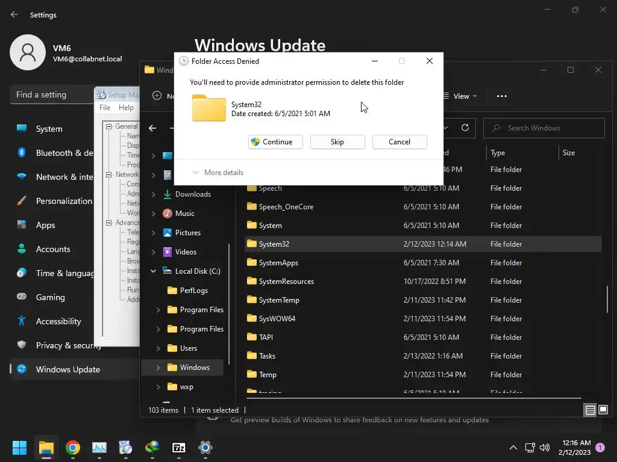Select the SystemResources folder
The height and width of the screenshot is (462, 617).
click(x=423, y=282)
